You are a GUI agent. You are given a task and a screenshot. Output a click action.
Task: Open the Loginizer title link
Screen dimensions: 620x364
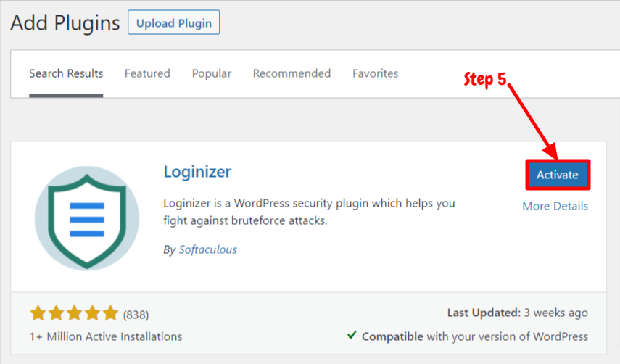click(x=197, y=172)
